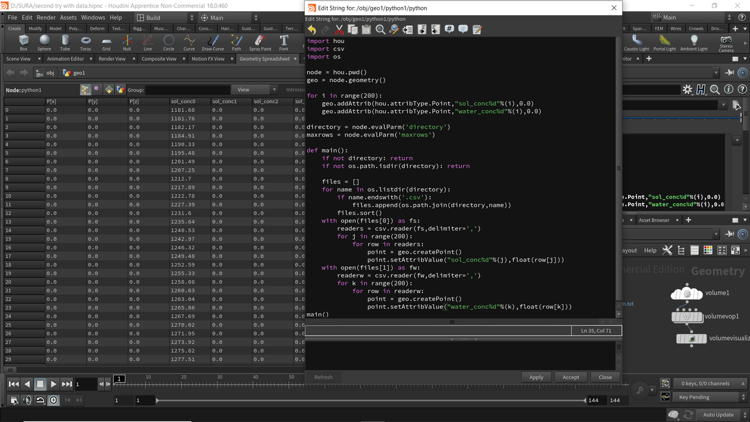Click the Copy icon in editor toolbar
This screenshot has height=422, width=750.
(353, 29)
